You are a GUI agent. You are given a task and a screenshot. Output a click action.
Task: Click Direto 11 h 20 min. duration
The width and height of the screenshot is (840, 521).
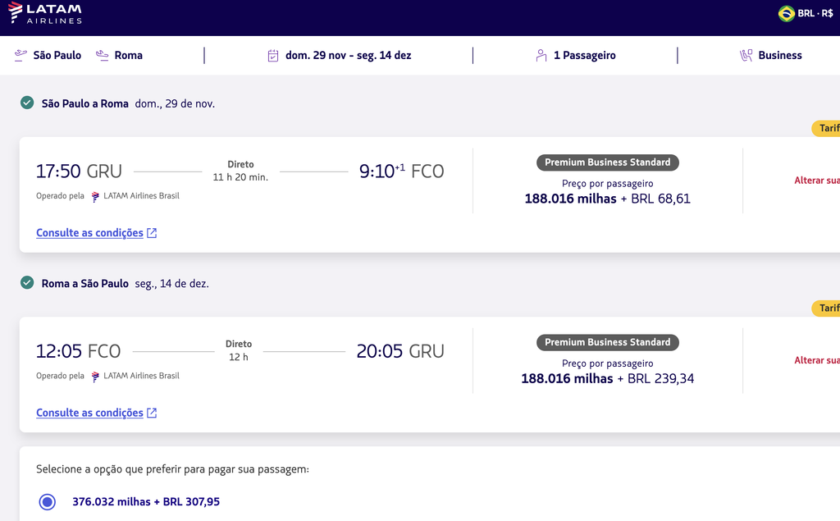click(x=240, y=171)
